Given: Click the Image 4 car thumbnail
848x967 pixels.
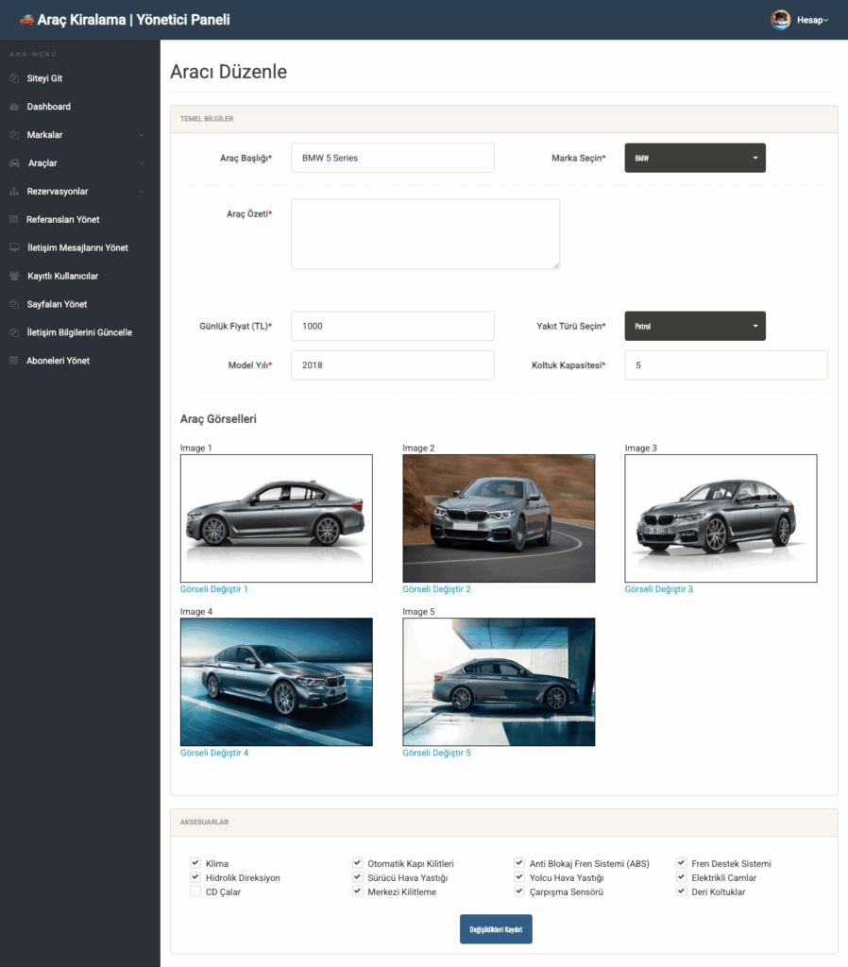Looking at the screenshot, I should click(x=277, y=682).
